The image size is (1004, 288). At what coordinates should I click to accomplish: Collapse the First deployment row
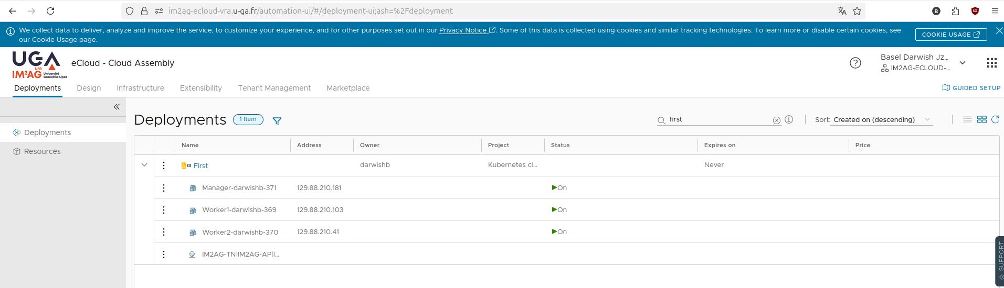click(144, 165)
